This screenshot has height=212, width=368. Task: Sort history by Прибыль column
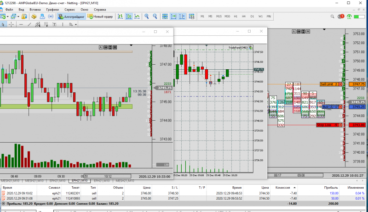[331, 188]
